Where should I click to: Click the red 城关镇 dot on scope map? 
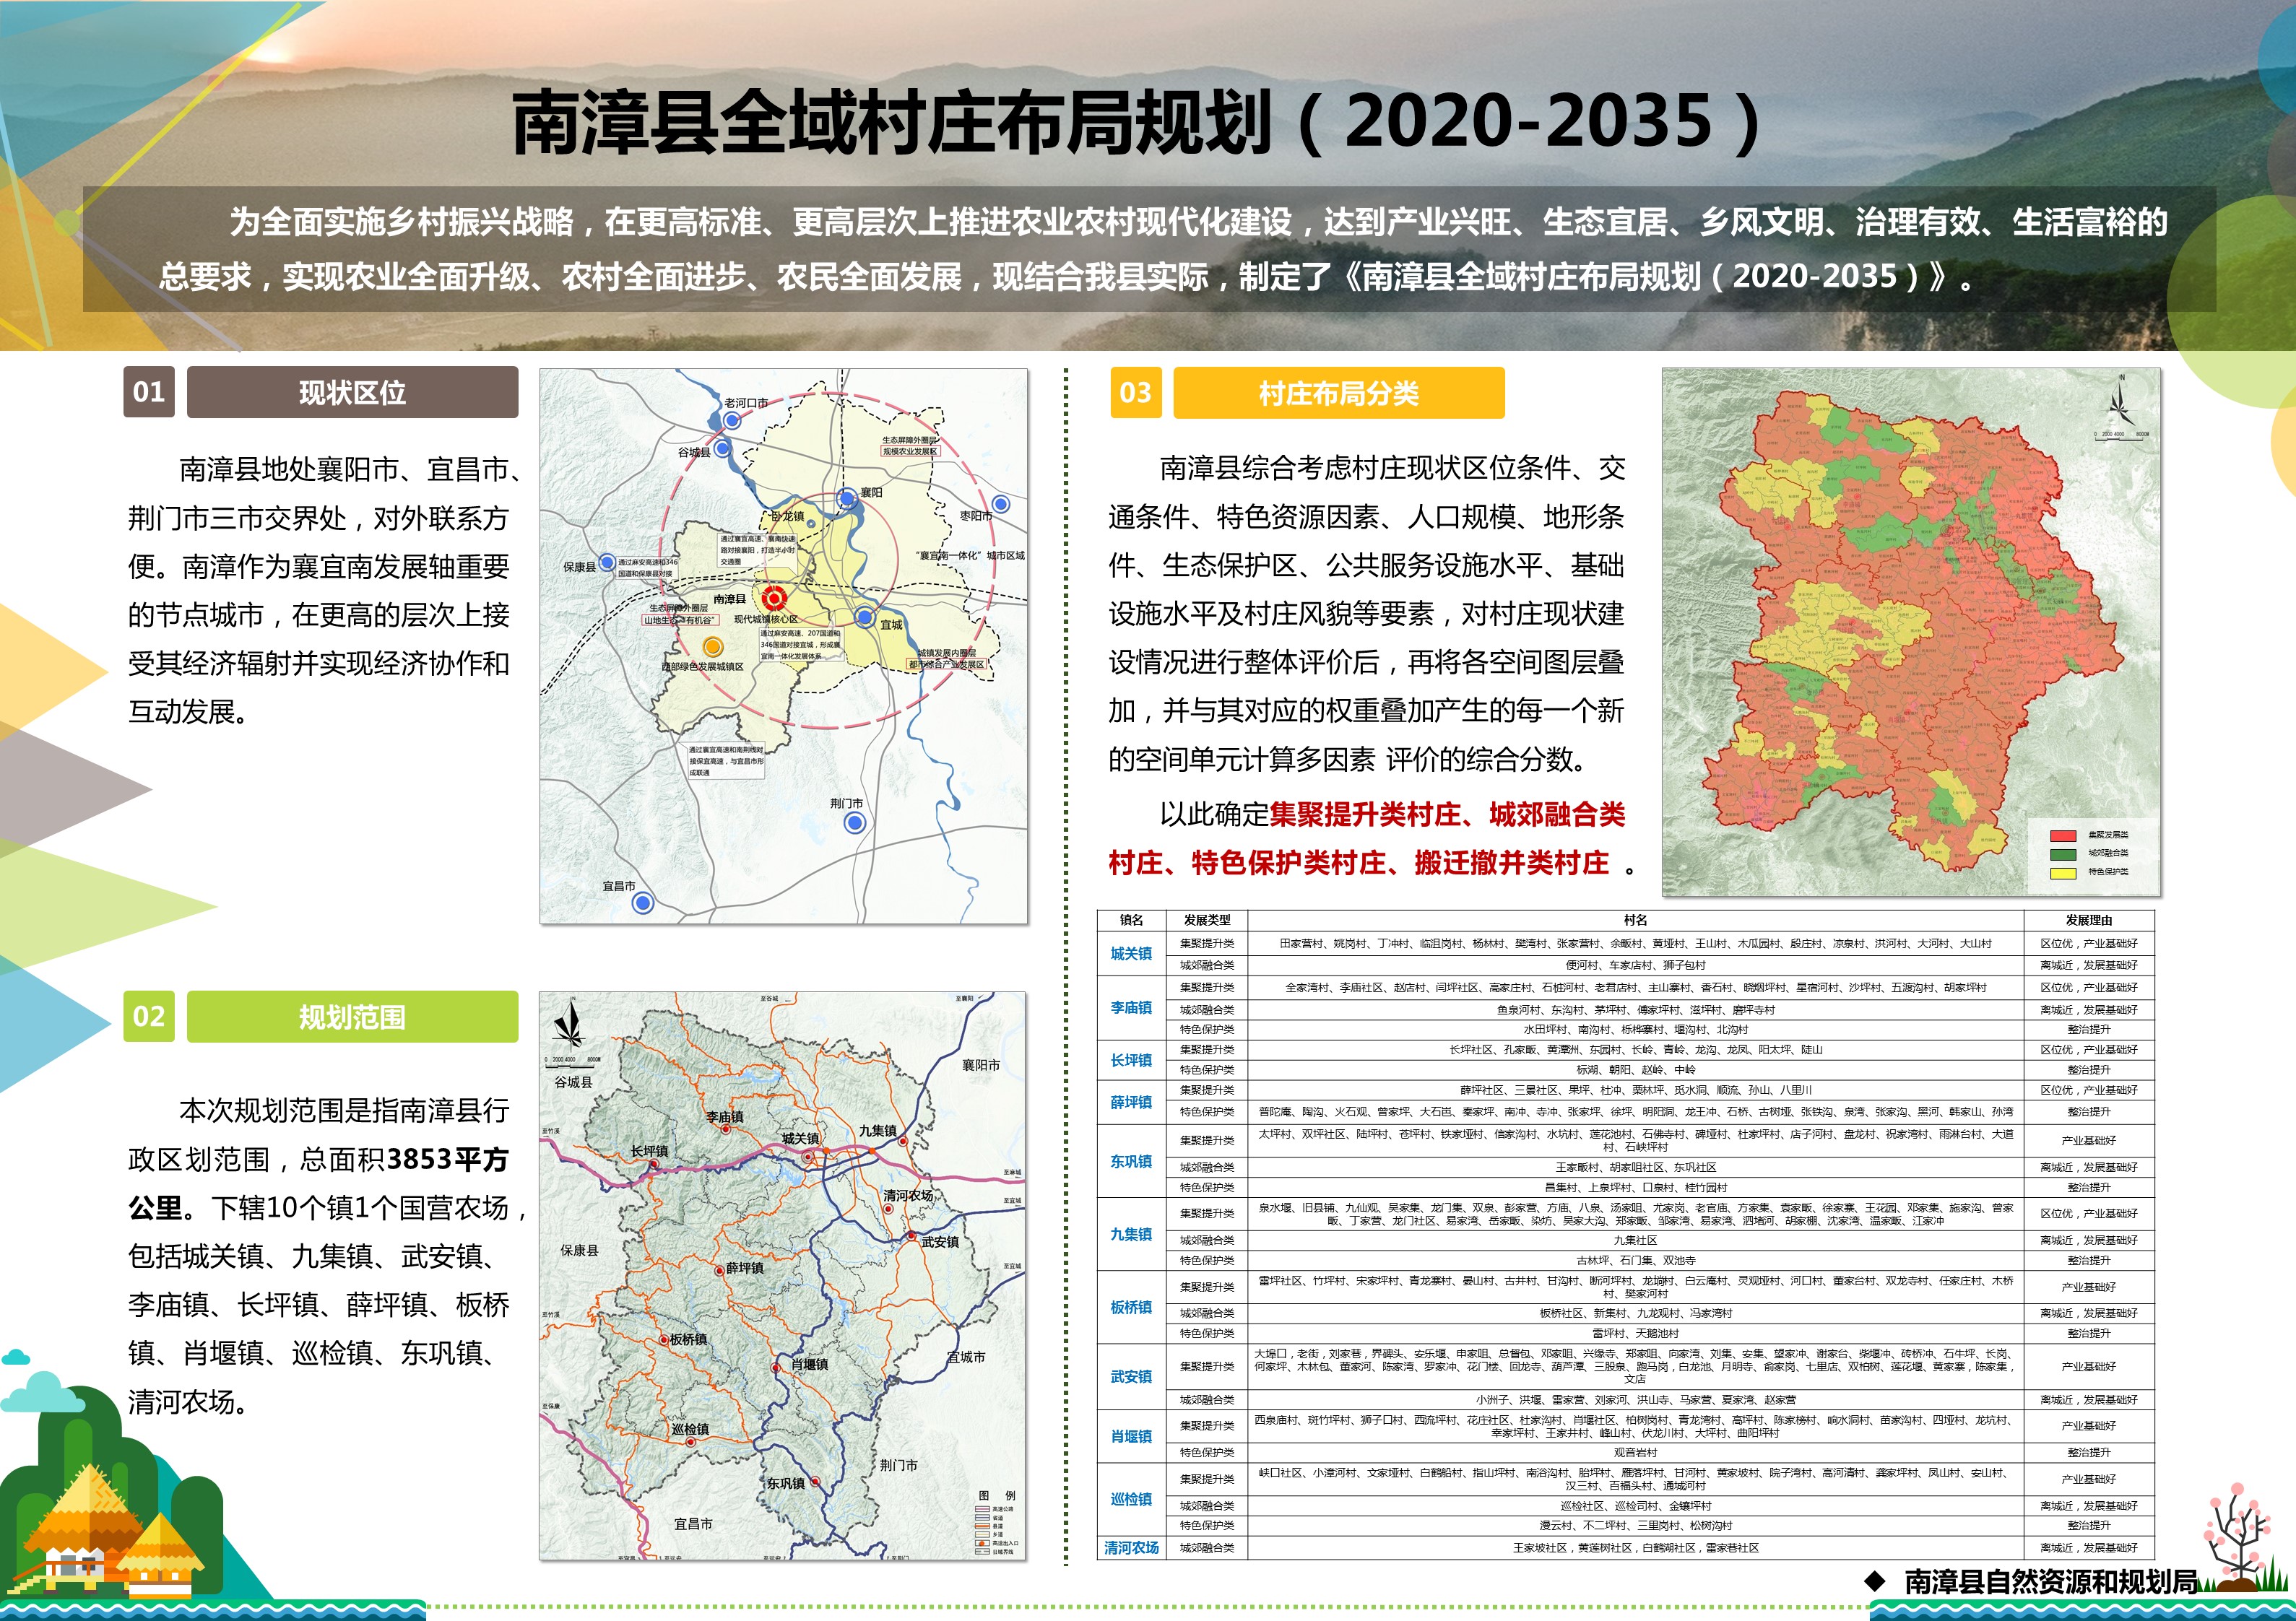point(808,1155)
